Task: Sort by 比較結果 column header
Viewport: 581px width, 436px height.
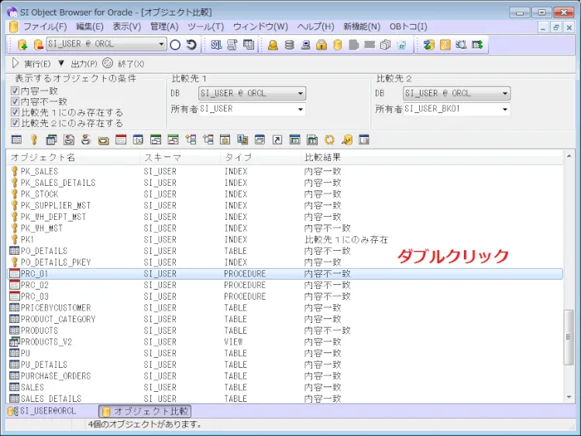Action: click(x=431, y=157)
